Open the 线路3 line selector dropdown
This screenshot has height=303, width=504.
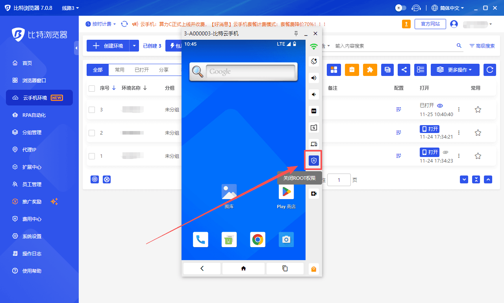70,8
